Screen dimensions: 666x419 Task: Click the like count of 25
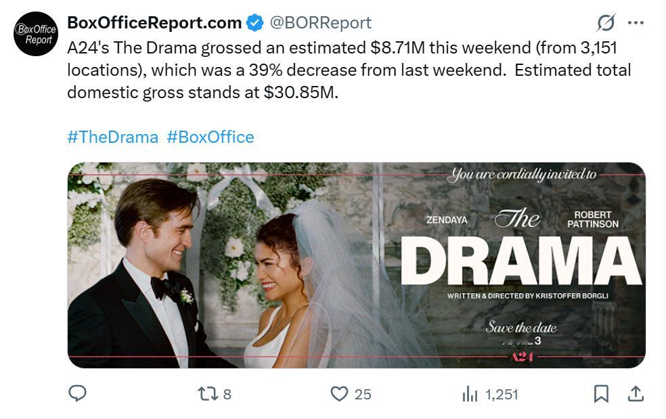coord(363,394)
